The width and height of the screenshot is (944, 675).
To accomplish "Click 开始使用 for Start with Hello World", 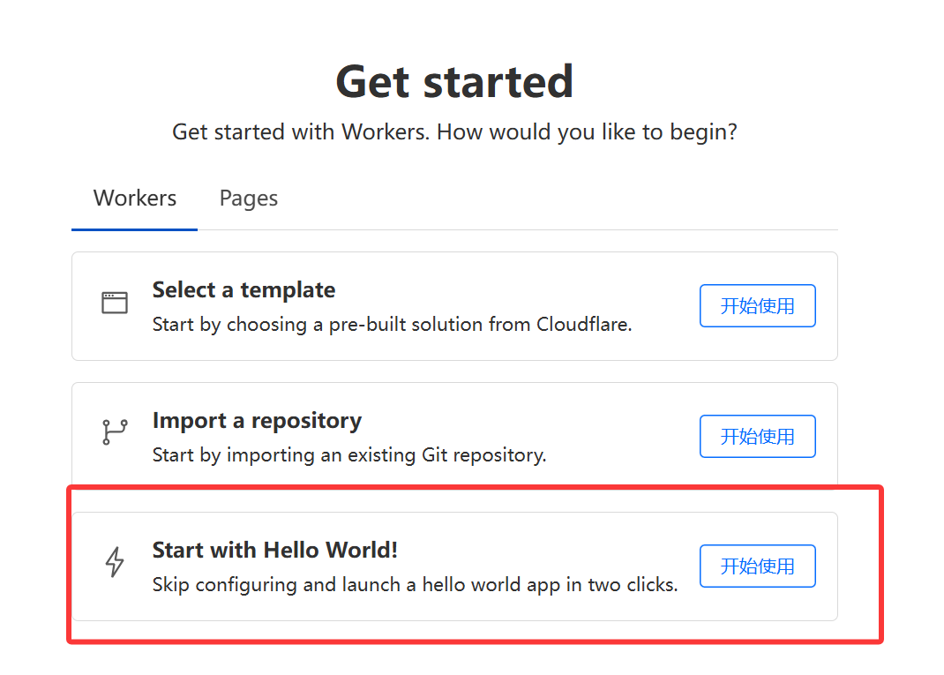I will [757, 566].
